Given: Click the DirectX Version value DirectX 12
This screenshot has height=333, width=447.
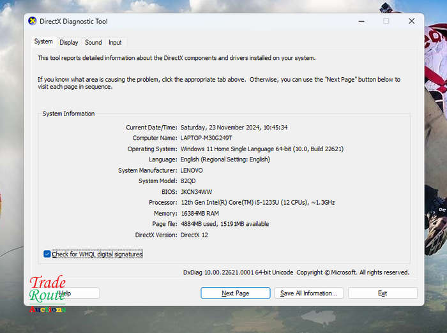Looking at the screenshot, I should (194, 235).
